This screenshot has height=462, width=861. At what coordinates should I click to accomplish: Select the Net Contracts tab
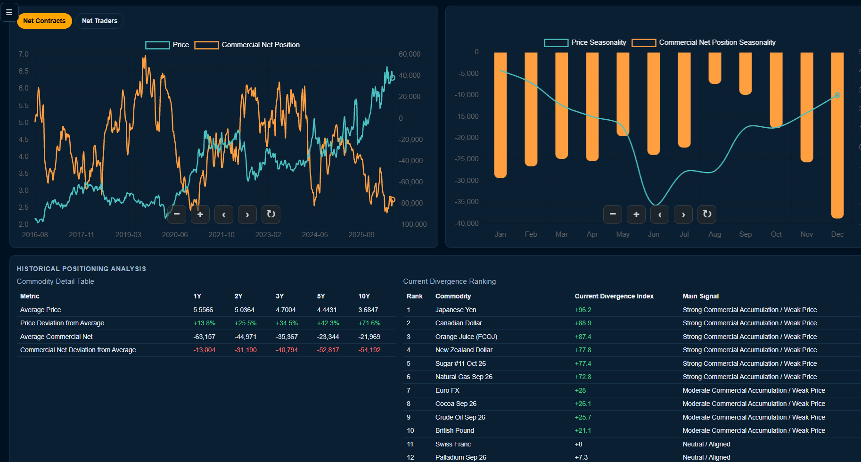(44, 21)
